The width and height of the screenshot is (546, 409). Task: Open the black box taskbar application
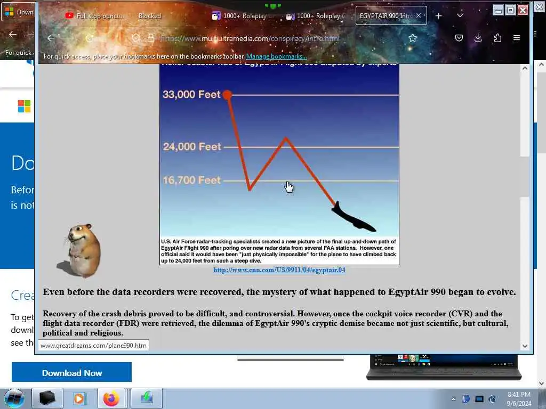click(x=47, y=398)
